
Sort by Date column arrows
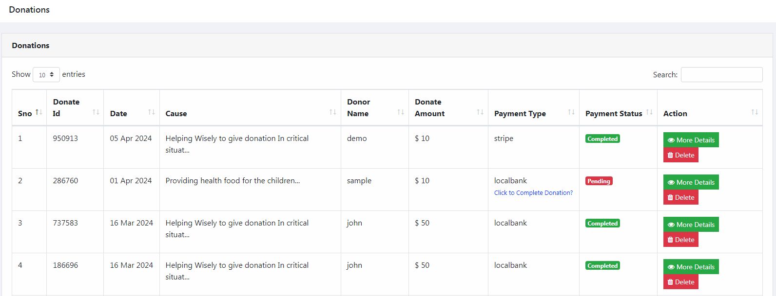click(152, 112)
